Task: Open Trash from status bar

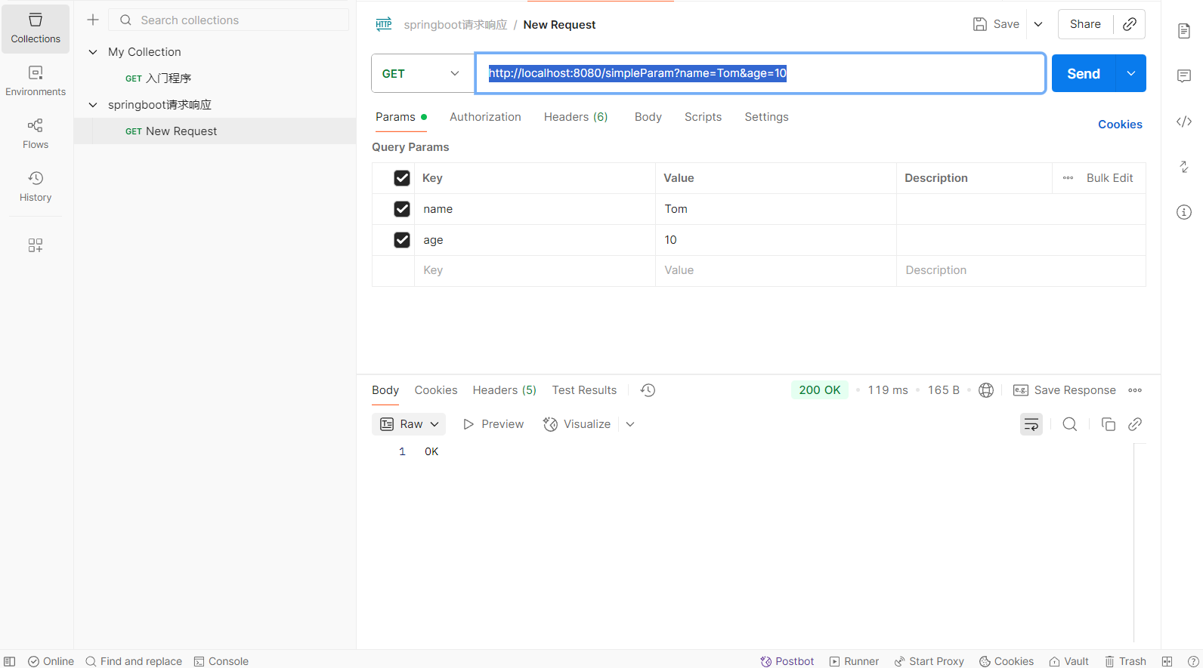Action: pos(1125,661)
